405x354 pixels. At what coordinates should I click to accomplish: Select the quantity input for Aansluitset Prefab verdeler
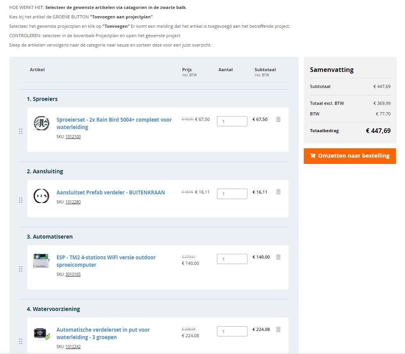(232, 194)
